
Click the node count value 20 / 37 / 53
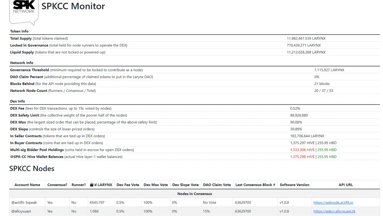pos(323,91)
